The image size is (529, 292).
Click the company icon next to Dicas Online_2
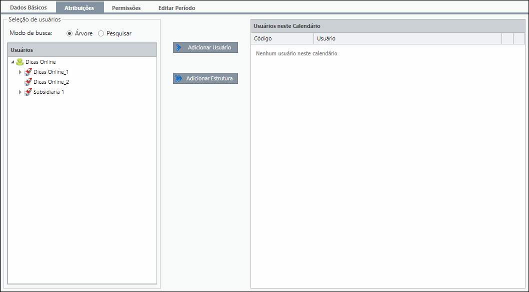(x=28, y=82)
